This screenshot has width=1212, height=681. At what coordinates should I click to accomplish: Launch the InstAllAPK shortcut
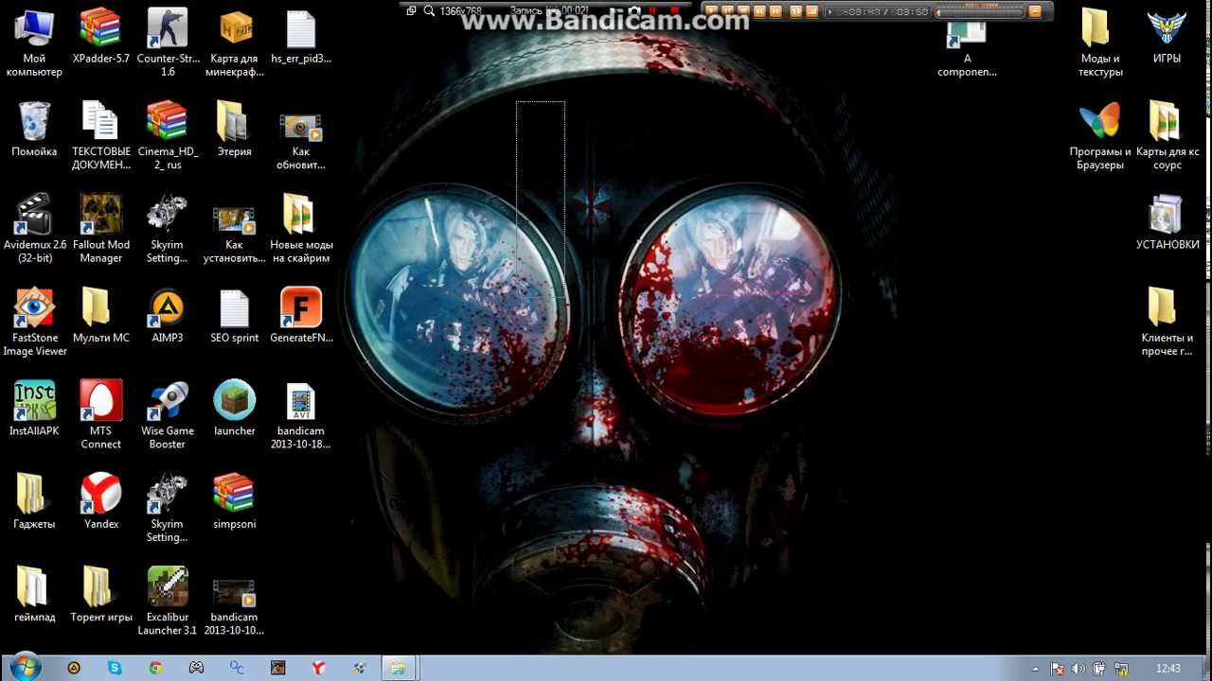tap(34, 408)
